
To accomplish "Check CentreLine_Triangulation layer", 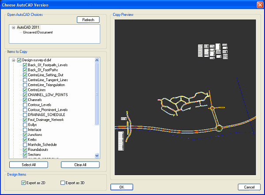I will [25, 85].
